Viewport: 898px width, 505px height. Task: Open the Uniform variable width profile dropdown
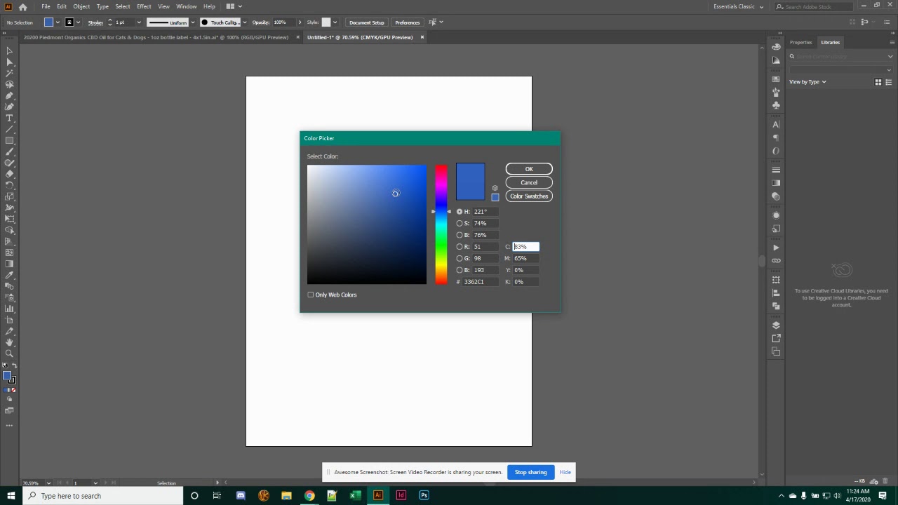(x=193, y=22)
